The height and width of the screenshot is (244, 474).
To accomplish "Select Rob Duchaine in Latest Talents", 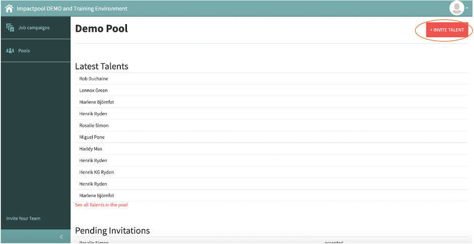I will pyautogui.click(x=93, y=79).
